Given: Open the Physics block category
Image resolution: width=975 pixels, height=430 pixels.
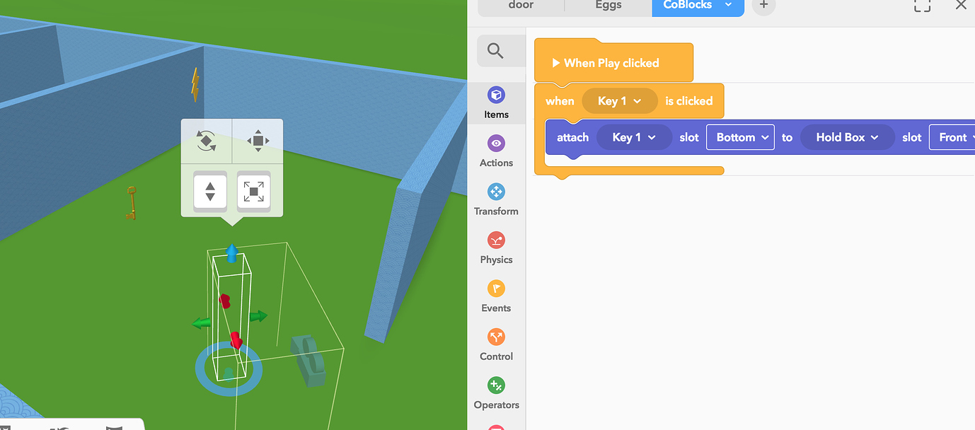Looking at the screenshot, I should (x=496, y=248).
